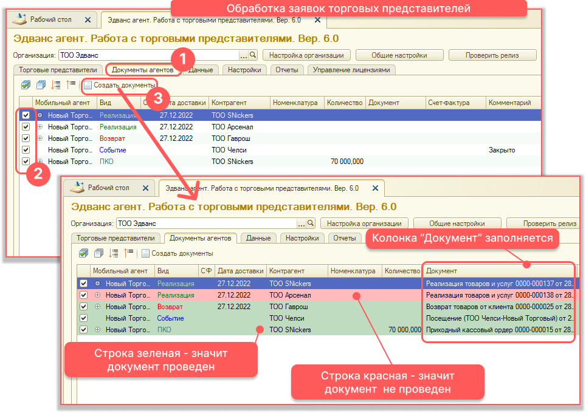Expand ТОО Арсенал row in upper window
586x413 pixels.
tap(40, 126)
